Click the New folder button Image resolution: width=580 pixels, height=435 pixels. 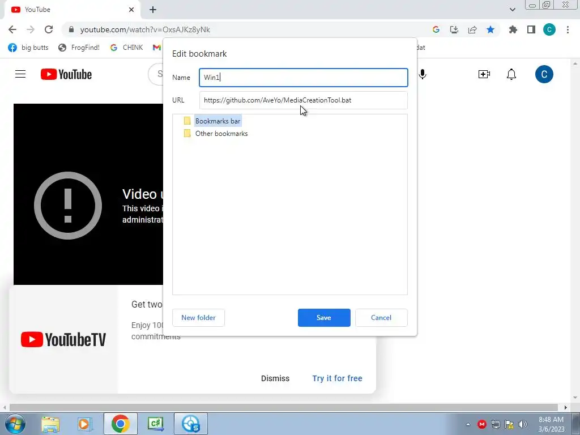click(198, 318)
